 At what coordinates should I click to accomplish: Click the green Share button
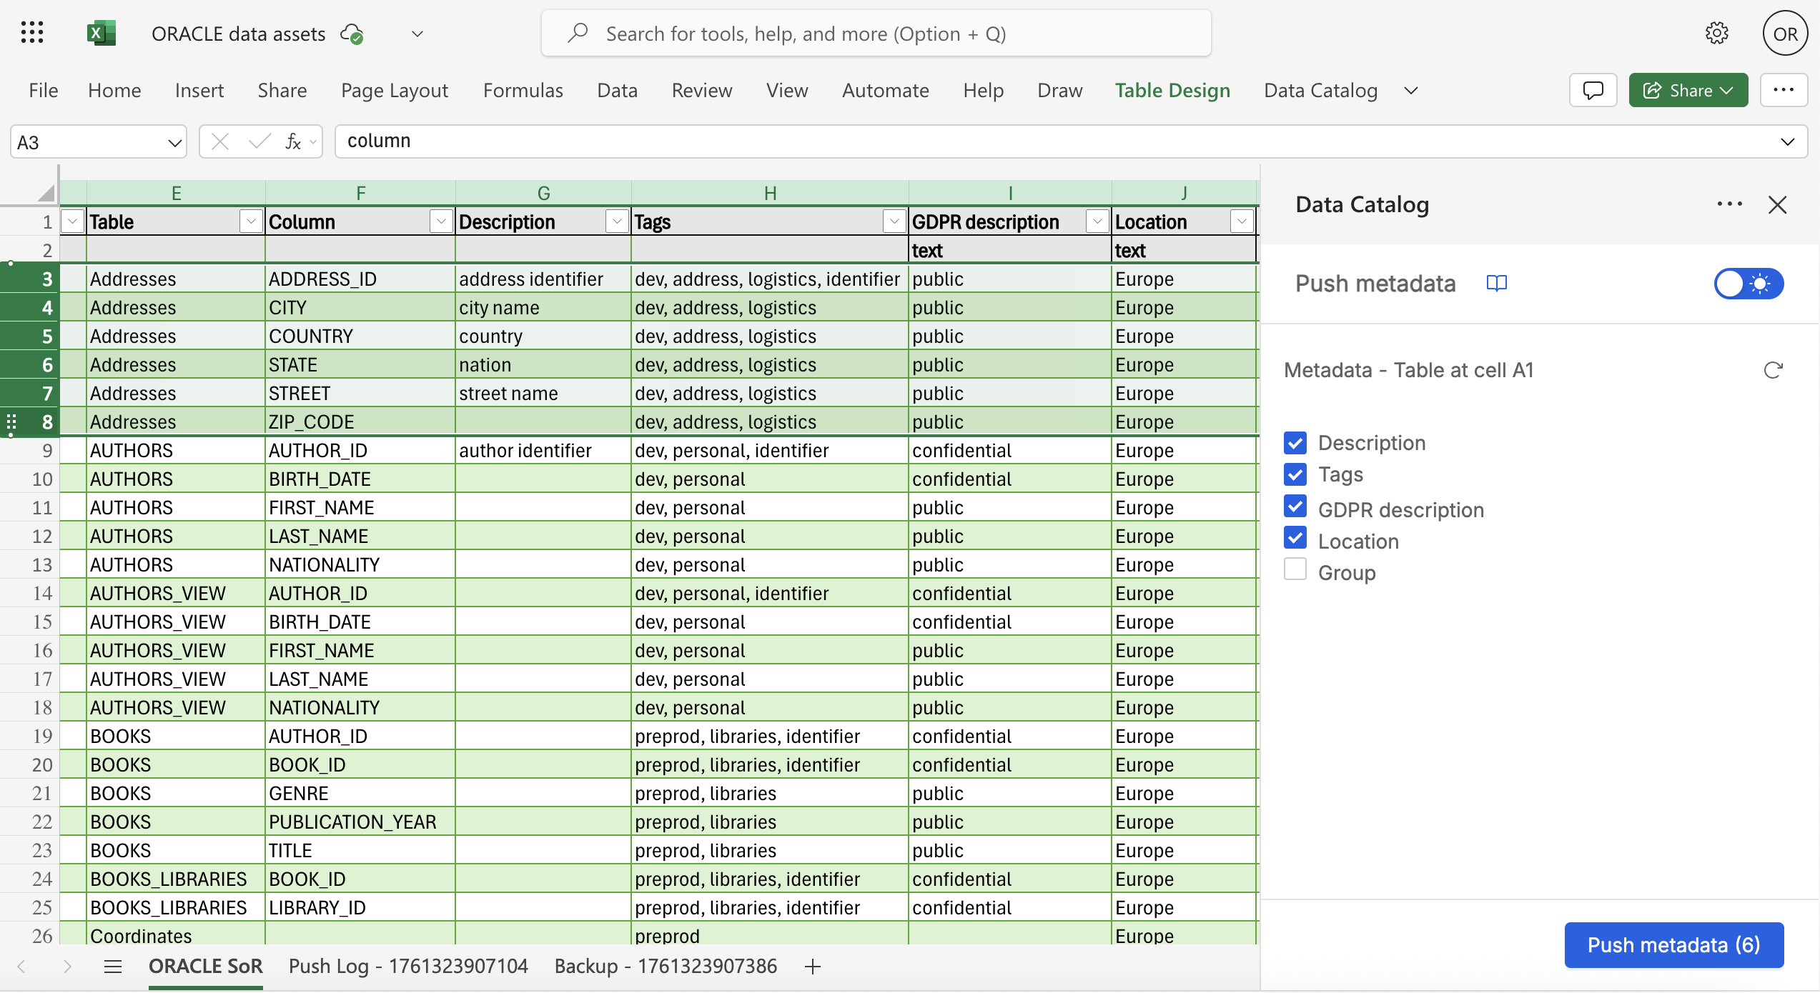click(1688, 91)
